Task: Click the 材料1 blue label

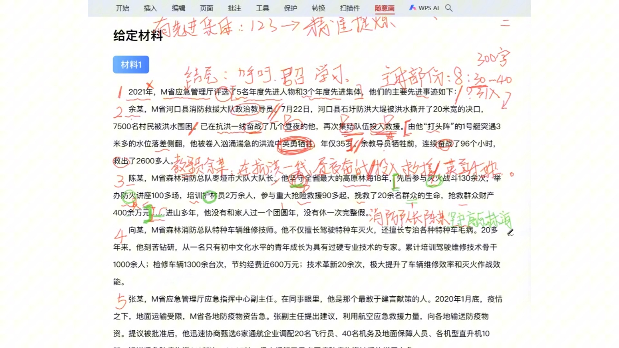Action: point(131,64)
